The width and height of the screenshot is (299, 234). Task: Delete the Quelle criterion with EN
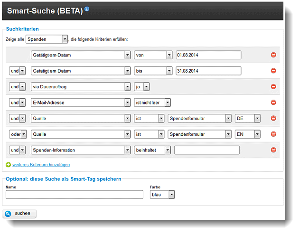point(273,134)
